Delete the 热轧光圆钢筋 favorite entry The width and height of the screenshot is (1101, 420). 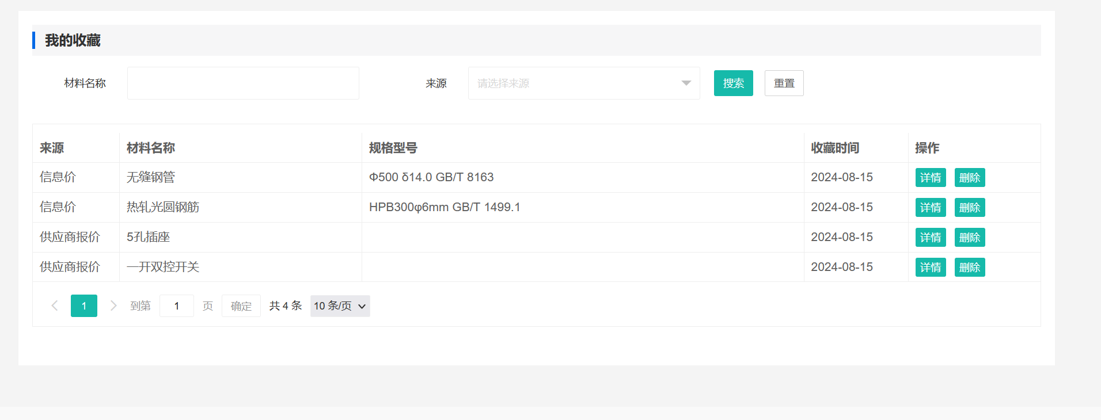click(x=969, y=208)
